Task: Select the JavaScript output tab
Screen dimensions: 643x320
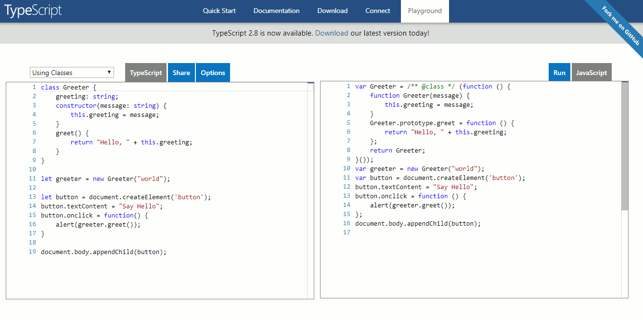Action: click(592, 73)
